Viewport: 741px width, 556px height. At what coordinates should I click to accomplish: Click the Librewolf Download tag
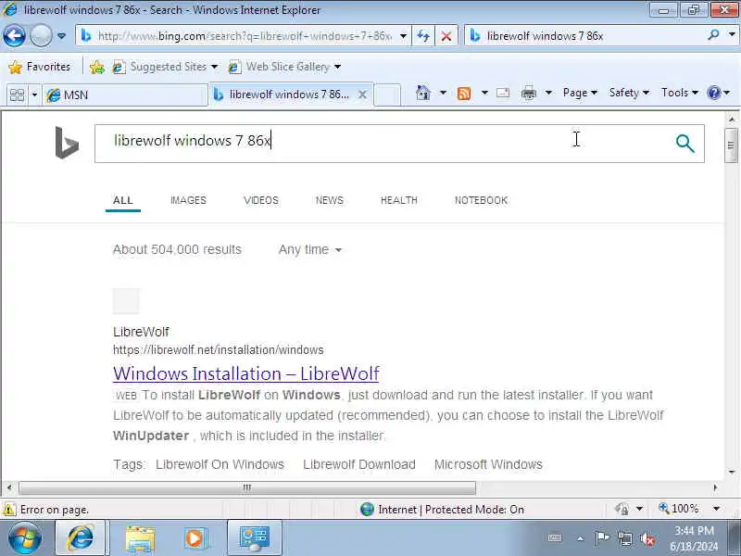(359, 464)
